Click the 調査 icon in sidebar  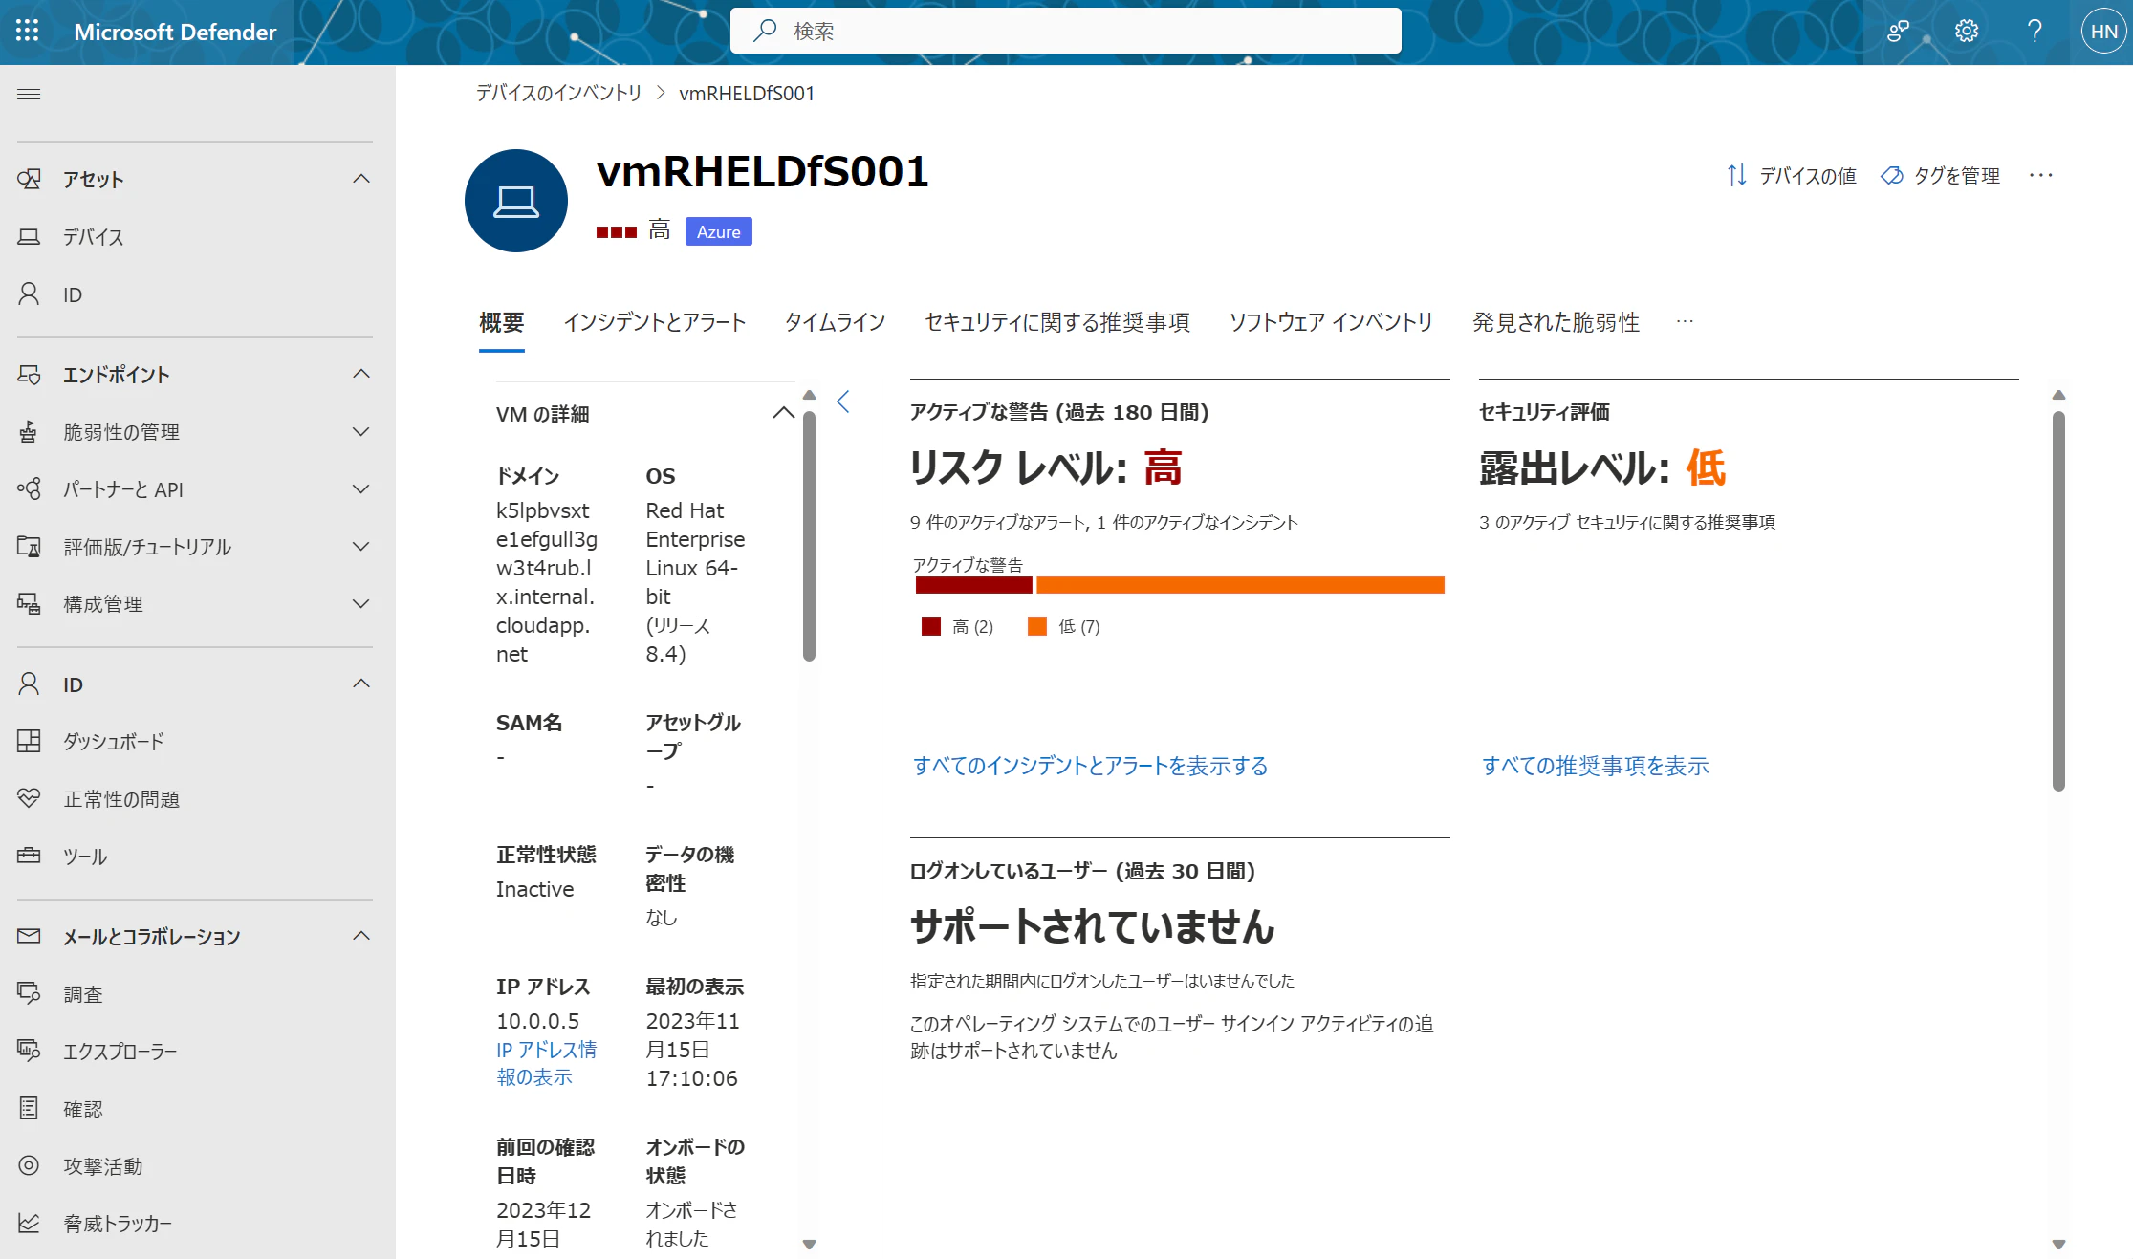29,993
